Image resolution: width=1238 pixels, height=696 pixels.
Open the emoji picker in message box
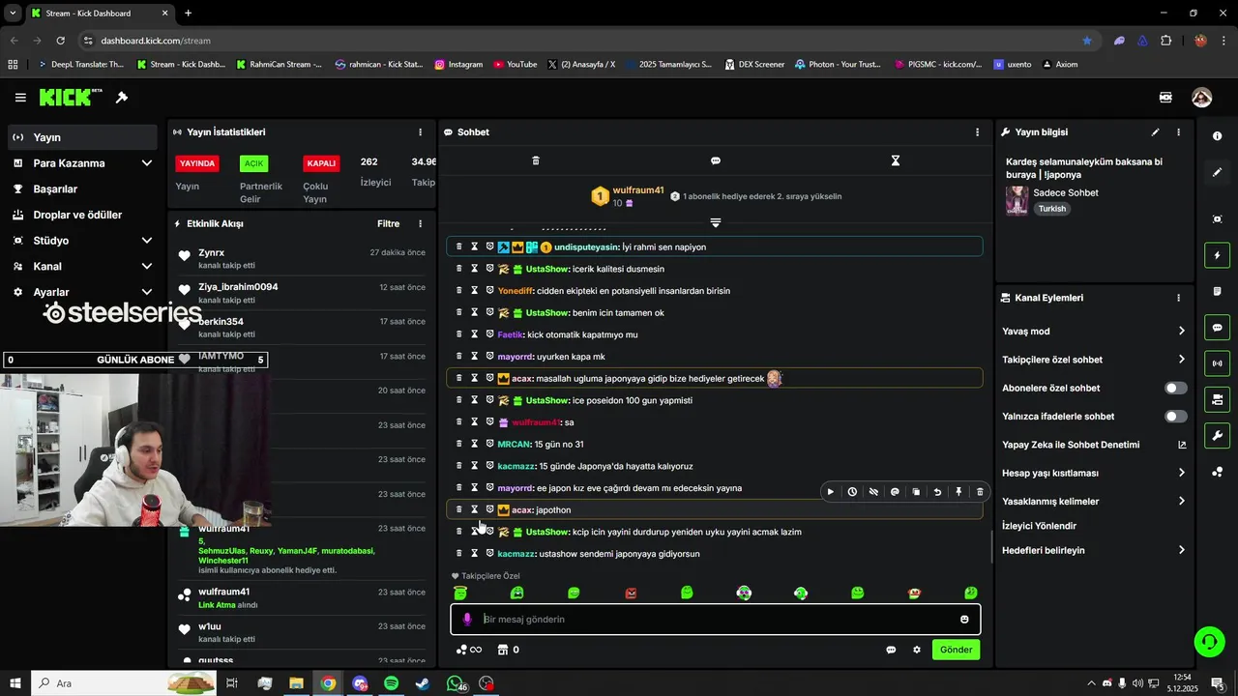click(964, 620)
